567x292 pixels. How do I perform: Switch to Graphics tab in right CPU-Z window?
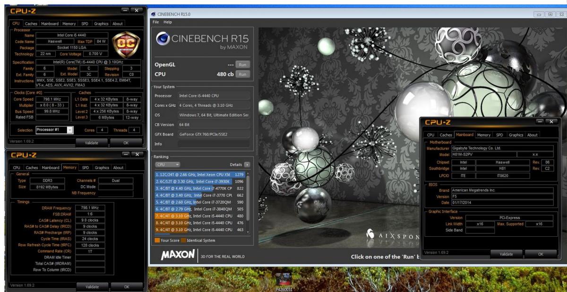(x=516, y=135)
